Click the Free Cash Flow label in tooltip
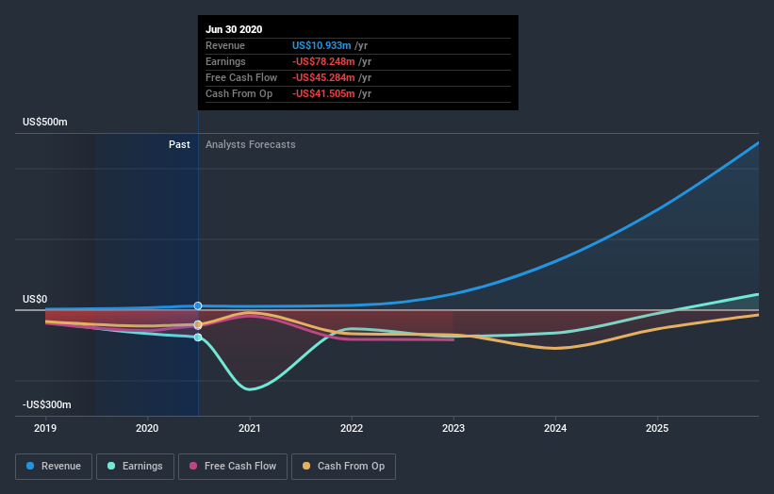 pyautogui.click(x=241, y=77)
